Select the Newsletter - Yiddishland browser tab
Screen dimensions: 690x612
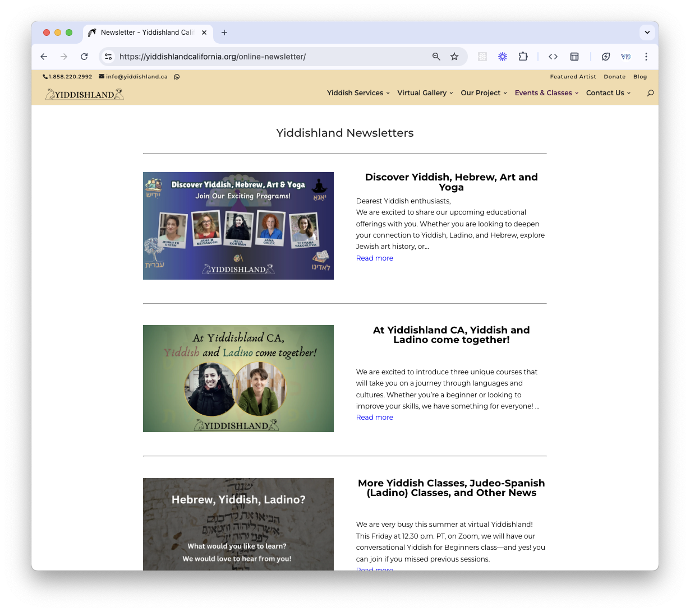(148, 33)
